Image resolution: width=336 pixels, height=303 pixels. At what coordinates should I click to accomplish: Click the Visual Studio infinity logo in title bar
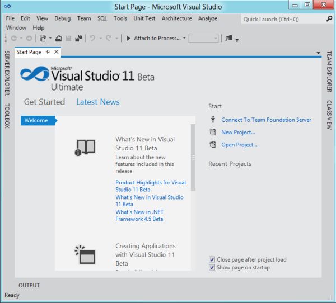coord(7,6)
